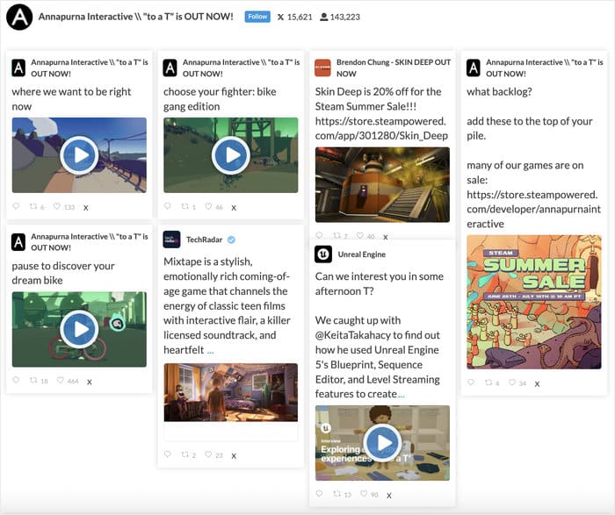This screenshot has width=615, height=515.
Task: Click the X icon on 'choose your fighter' post
Action: point(234,208)
